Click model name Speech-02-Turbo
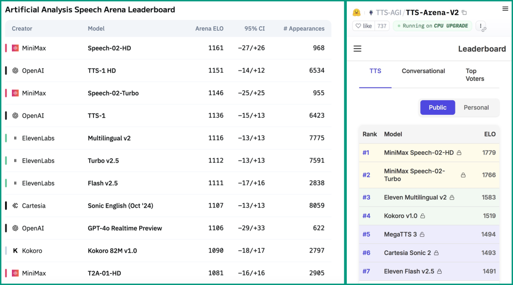The height and width of the screenshot is (285, 513). (113, 93)
